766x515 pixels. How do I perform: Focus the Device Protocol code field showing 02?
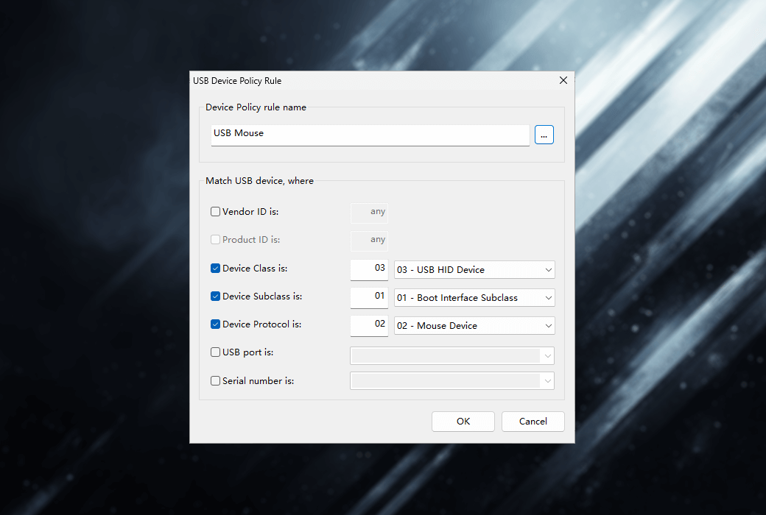[x=369, y=325]
